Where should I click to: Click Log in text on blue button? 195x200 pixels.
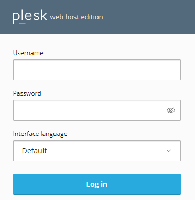[x=97, y=184]
